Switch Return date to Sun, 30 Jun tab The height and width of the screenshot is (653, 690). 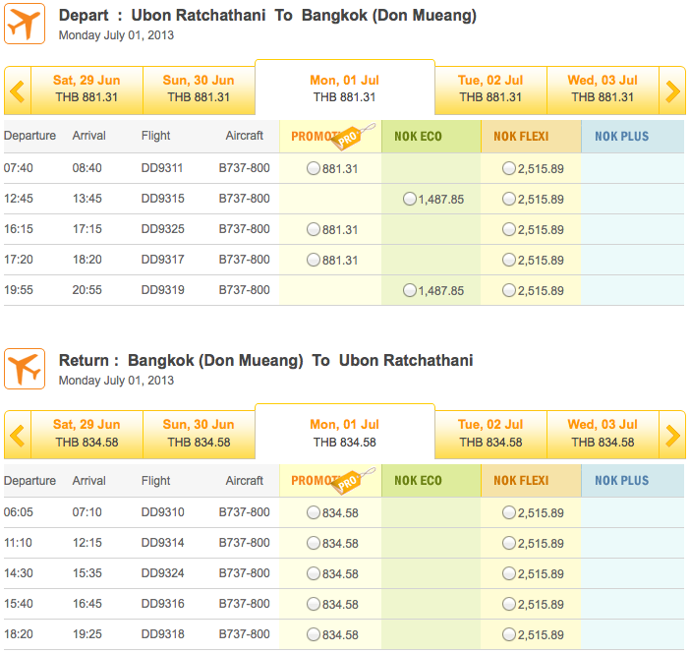tap(199, 433)
